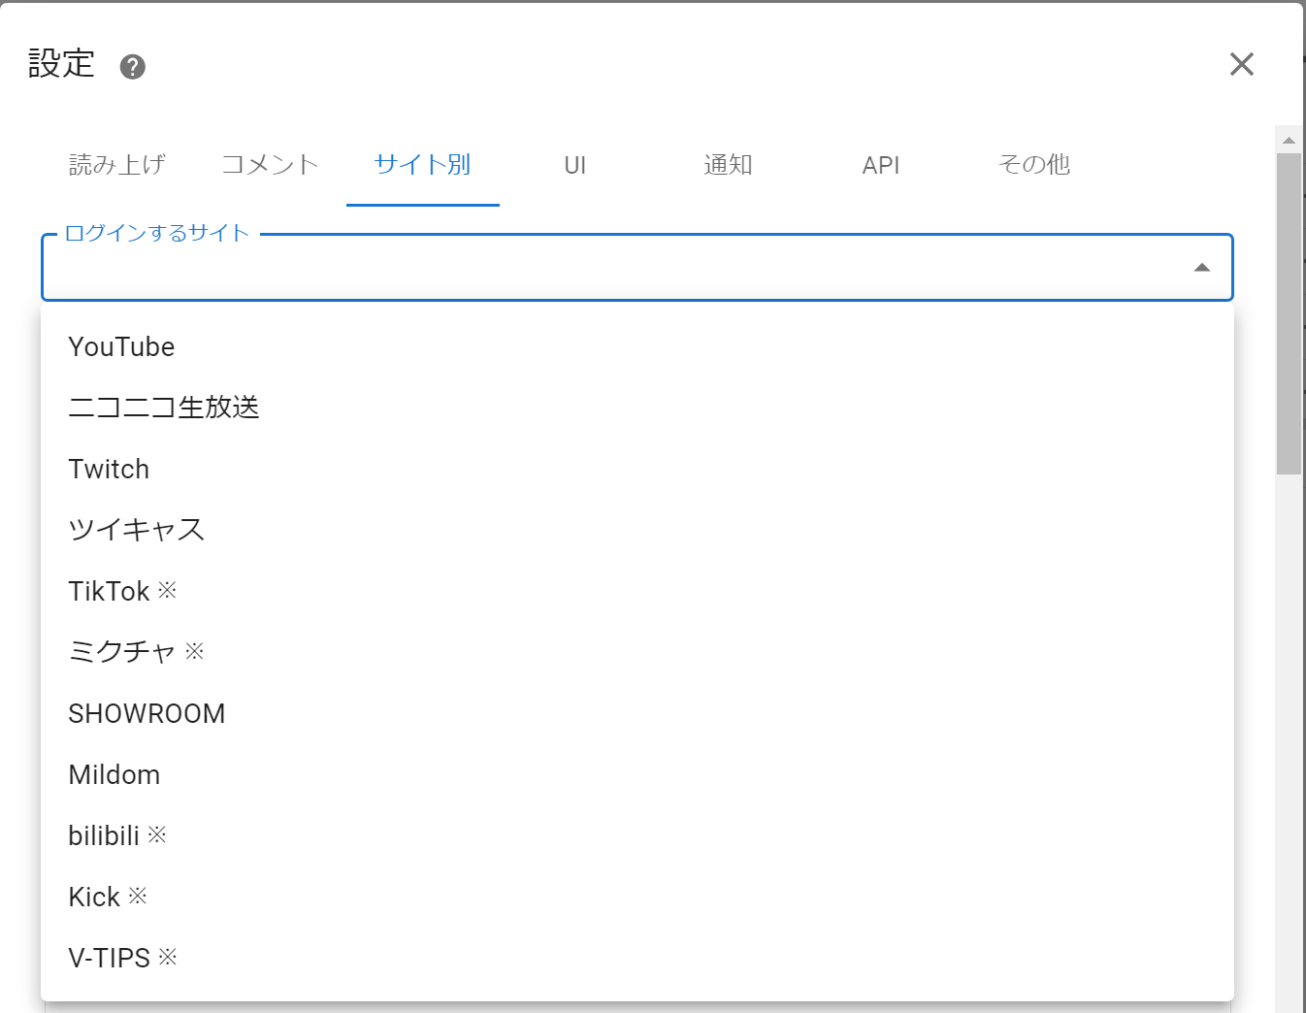Pick SHOWROOM from the list
Image resolution: width=1306 pixels, height=1013 pixels.
coord(147,713)
